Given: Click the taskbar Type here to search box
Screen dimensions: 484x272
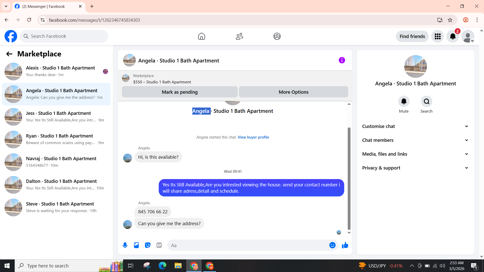Looking at the screenshot, I should [69, 266].
